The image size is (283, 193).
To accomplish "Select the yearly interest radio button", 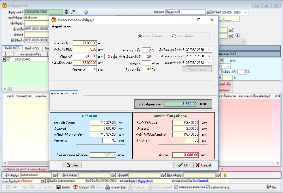I will coord(174,36).
